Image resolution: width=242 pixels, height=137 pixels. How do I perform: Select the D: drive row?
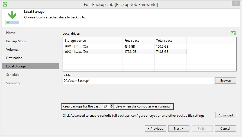click(125, 51)
